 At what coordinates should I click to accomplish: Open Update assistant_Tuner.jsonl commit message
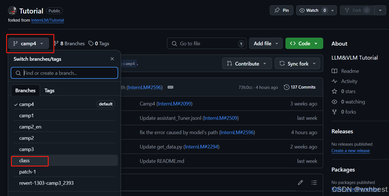(170, 118)
